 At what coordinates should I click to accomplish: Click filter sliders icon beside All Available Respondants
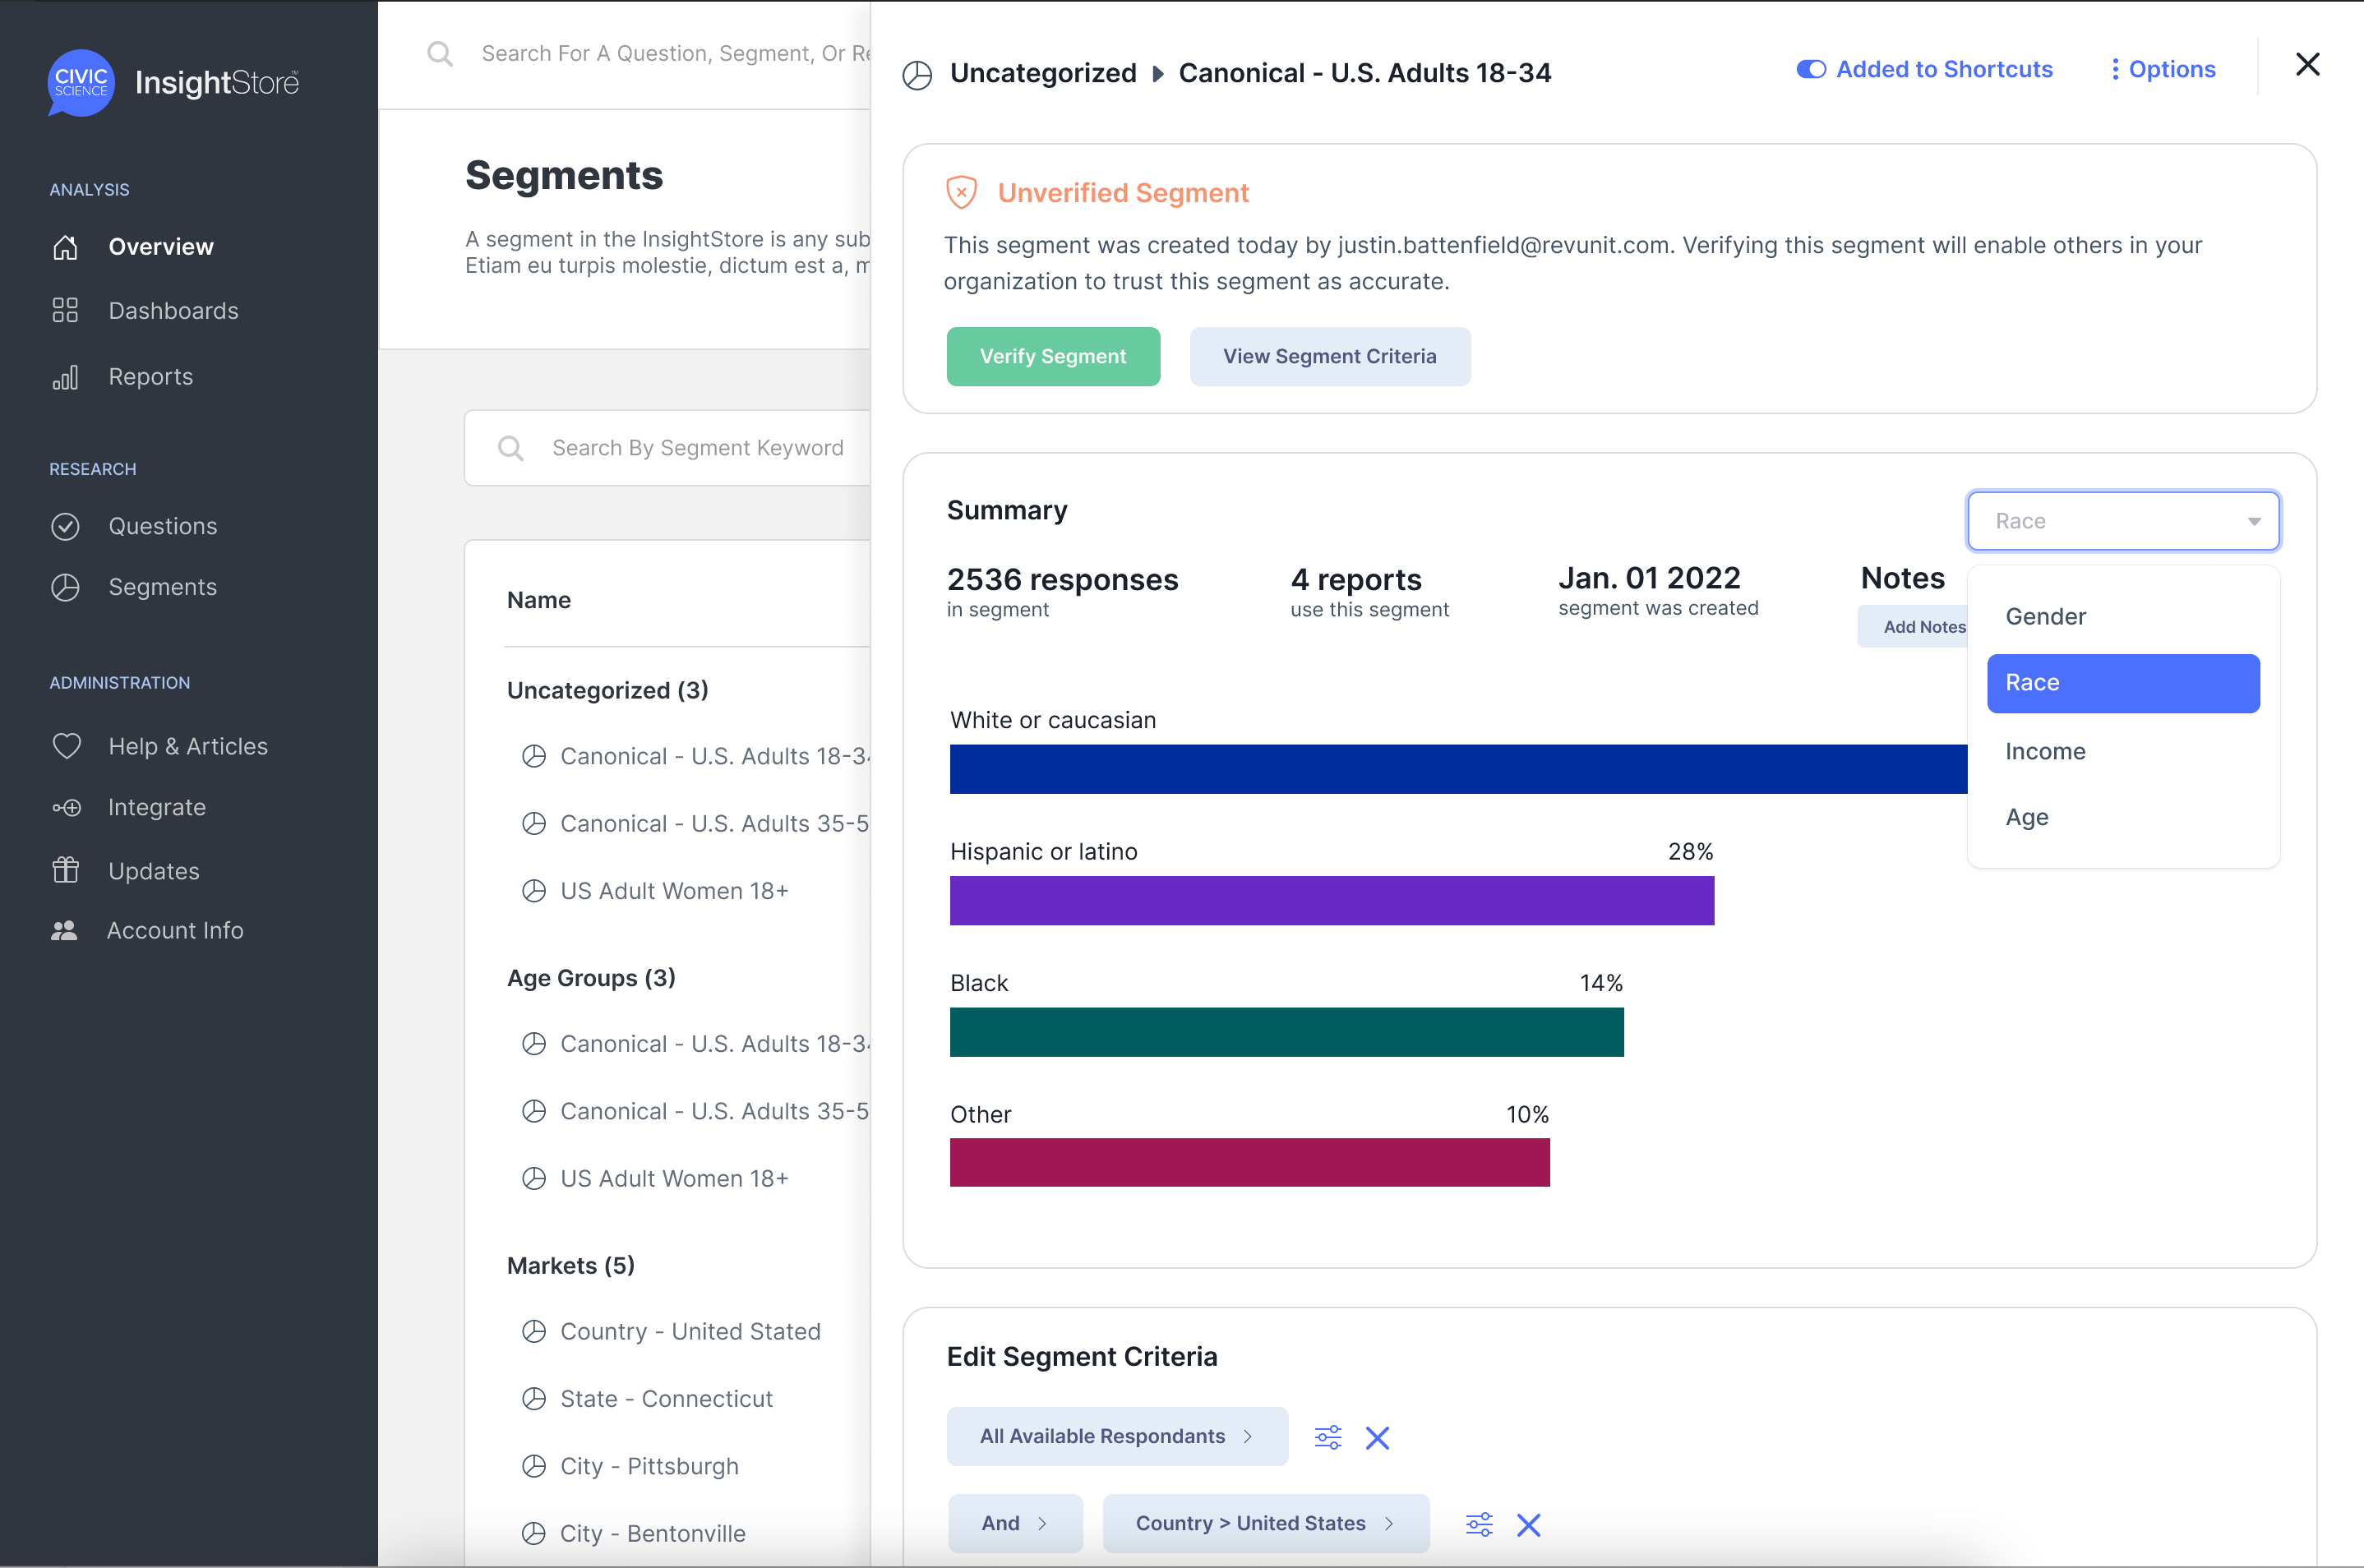coord(1327,1437)
